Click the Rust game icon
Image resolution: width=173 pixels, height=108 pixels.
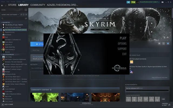point(4,37)
